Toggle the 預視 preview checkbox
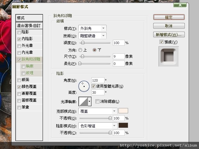This screenshot has width=199, height=149. (x=161, y=42)
